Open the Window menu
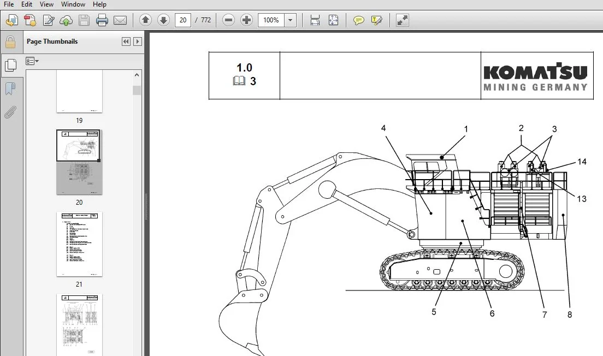 tap(73, 4)
